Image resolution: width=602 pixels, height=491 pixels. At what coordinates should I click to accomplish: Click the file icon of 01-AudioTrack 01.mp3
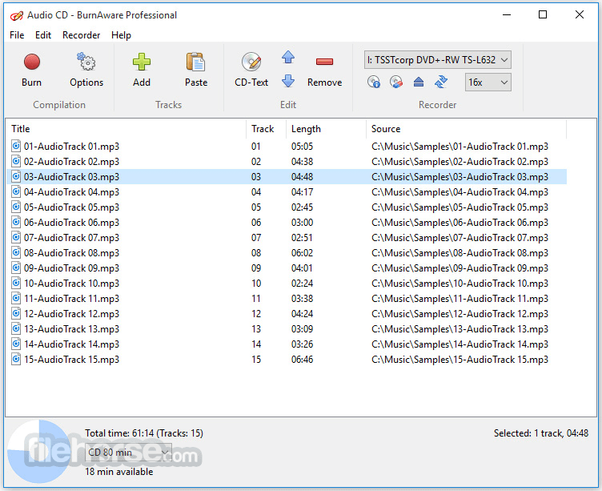pos(16,146)
